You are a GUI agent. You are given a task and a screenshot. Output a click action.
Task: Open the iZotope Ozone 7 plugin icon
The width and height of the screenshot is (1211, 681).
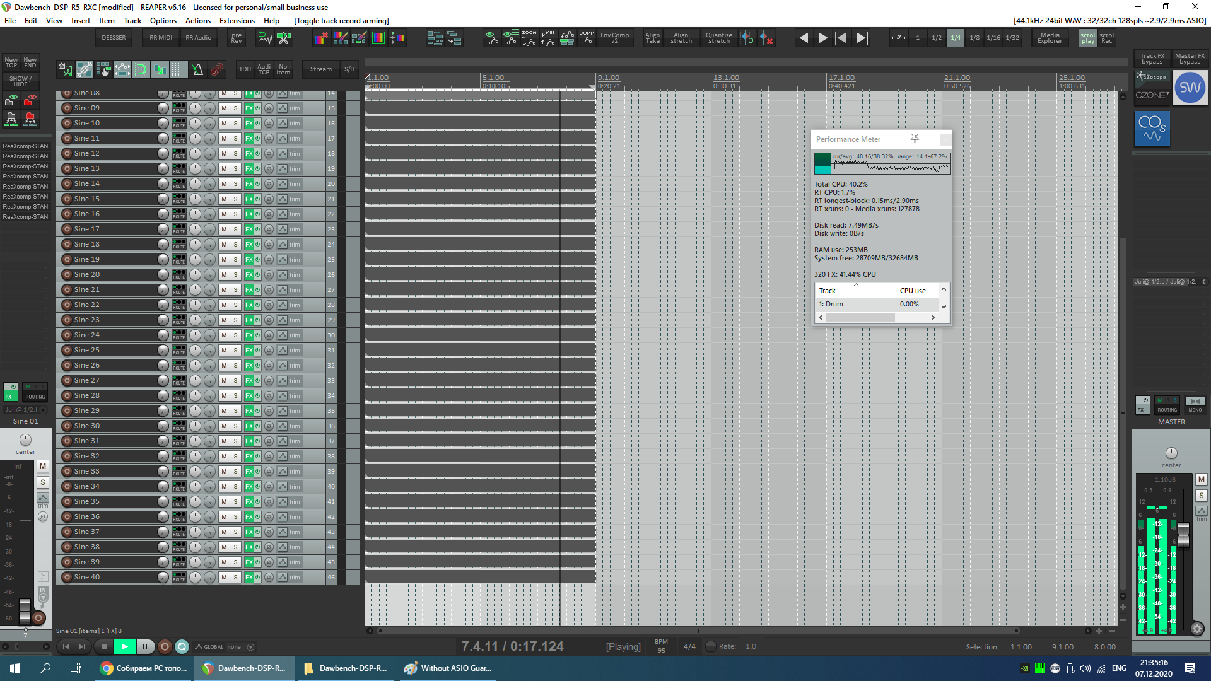click(x=1152, y=86)
